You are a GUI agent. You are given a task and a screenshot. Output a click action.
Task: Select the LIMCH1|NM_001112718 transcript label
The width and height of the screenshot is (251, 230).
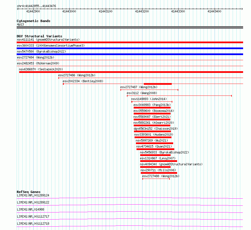click(33, 224)
